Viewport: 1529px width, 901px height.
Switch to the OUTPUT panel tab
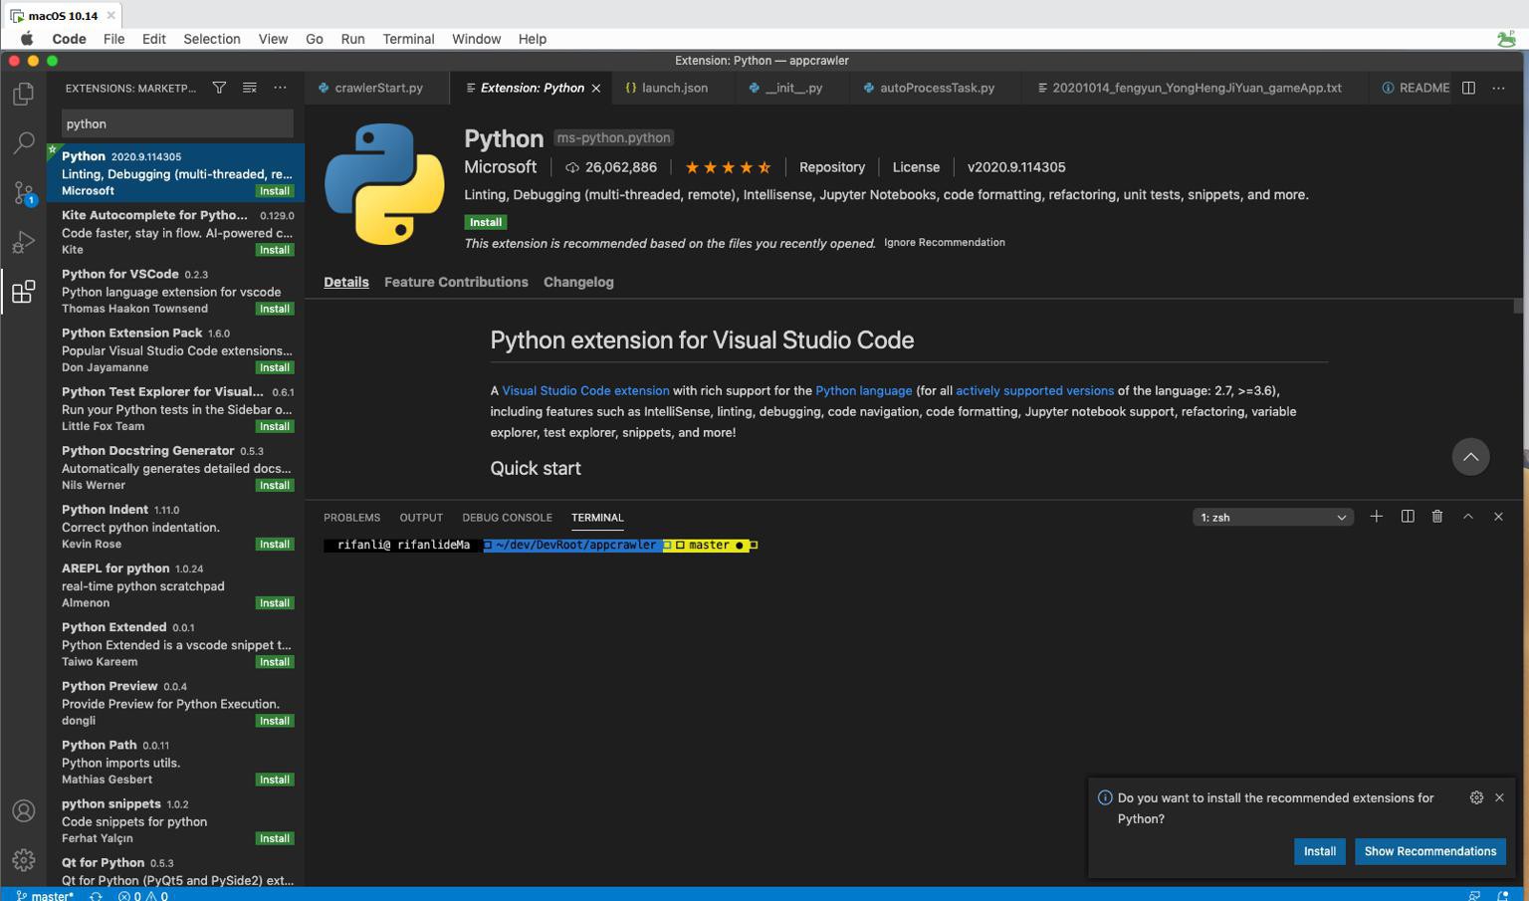(x=421, y=518)
